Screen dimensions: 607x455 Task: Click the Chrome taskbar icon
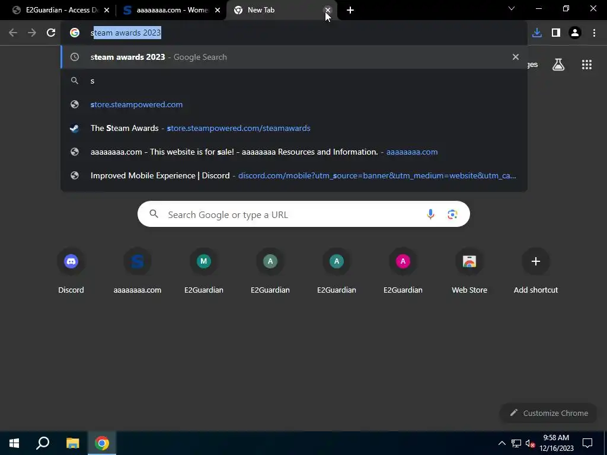[102, 443]
